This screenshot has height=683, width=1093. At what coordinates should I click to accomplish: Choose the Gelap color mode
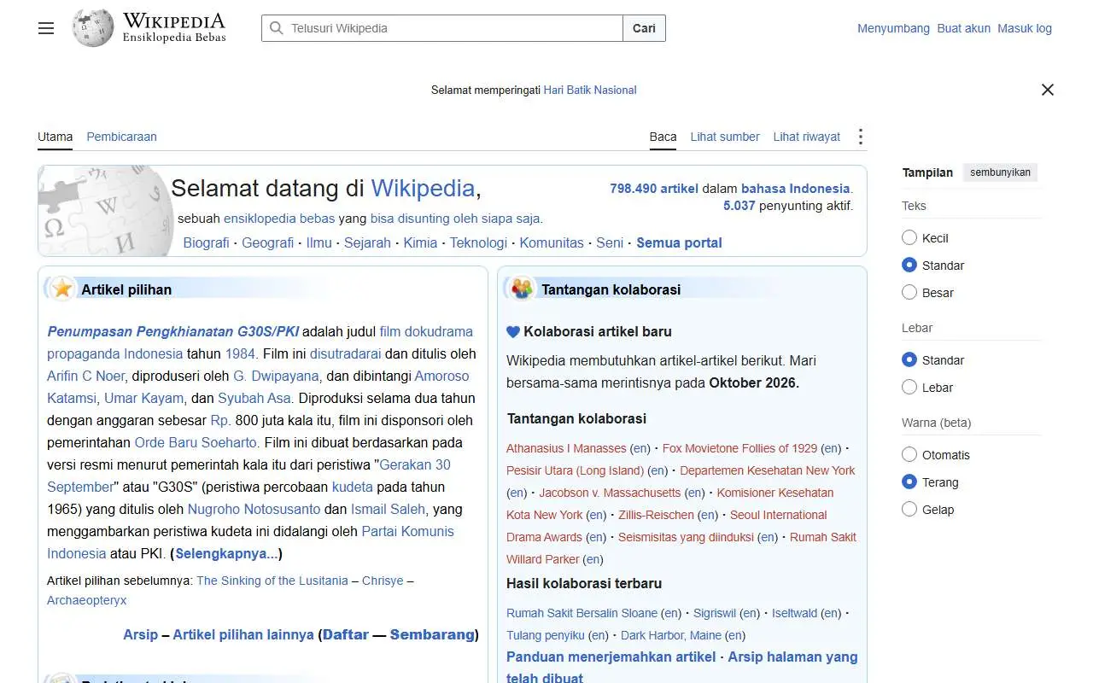click(909, 509)
